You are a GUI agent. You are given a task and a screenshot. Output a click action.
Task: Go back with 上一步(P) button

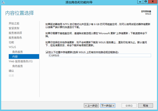click(91, 106)
